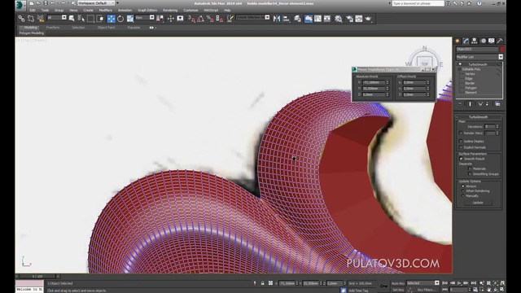
Task: Select the When Rendering update option
Action: 463,191
